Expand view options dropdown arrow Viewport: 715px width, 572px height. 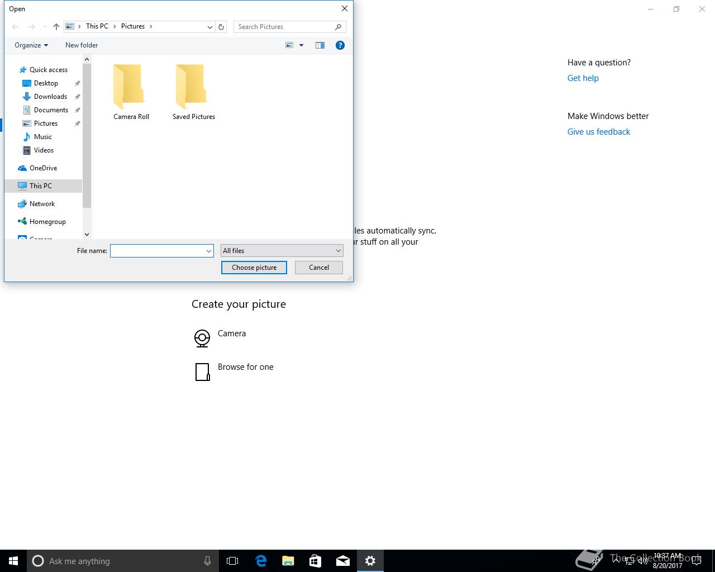pyautogui.click(x=301, y=45)
